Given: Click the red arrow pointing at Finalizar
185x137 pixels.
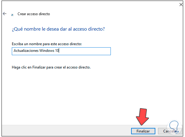Looking at the screenshot, I should [142, 117].
